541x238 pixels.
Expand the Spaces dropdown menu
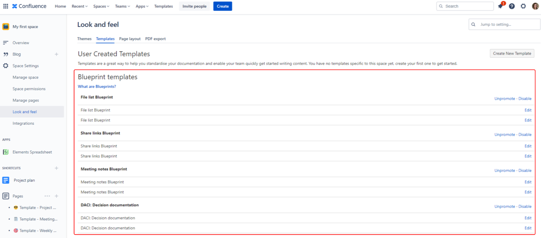[102, 6]
